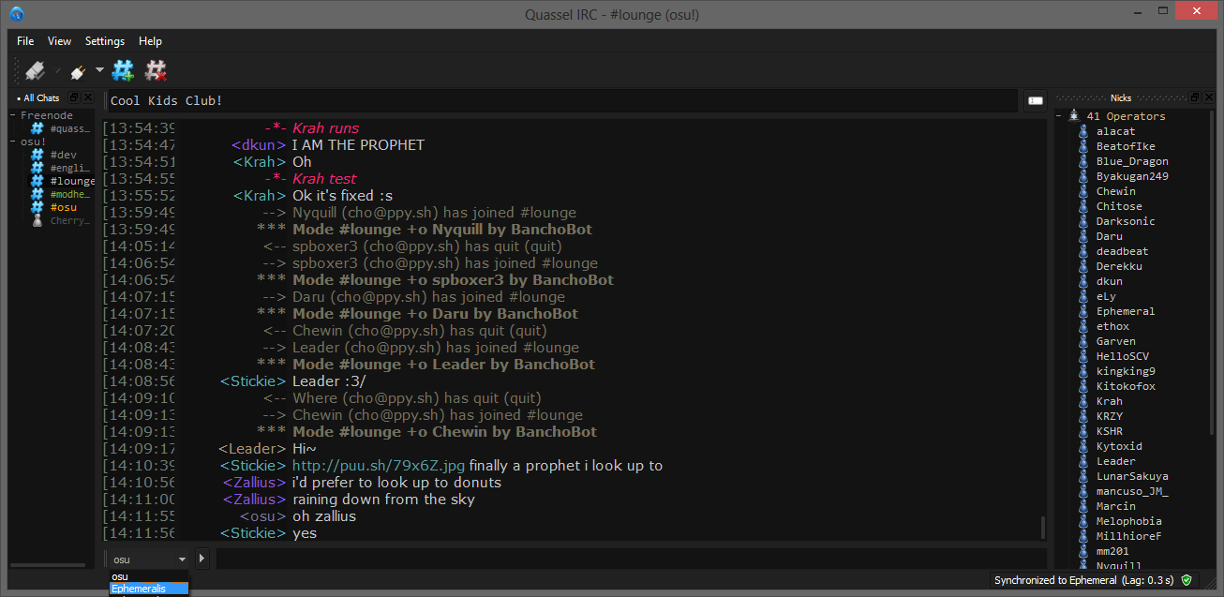Click the user icon beside kingking9
The image size is (1224, 597).
(x=1084, y=371)
